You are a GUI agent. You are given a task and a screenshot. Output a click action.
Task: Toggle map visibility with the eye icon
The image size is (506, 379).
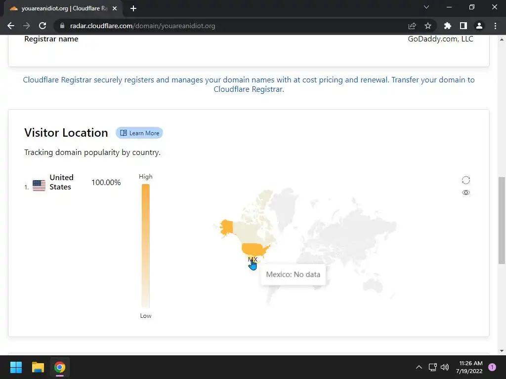(x=465, y=192)
